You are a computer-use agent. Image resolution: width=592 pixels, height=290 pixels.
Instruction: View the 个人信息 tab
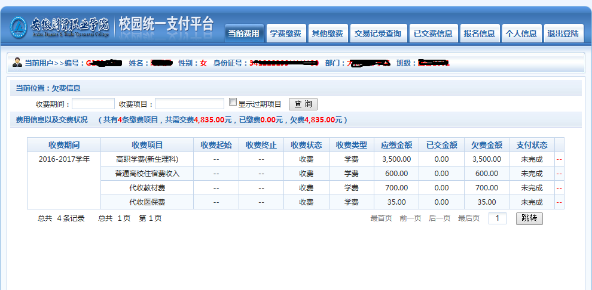[521, 34]
